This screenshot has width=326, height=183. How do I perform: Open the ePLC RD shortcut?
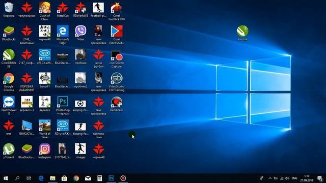45,57
